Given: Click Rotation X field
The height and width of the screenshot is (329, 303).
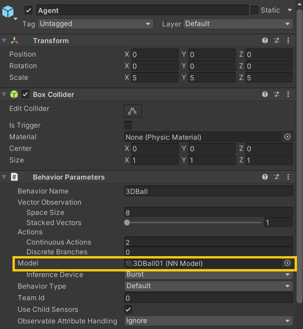Looking at the screenshot, I should click(155, 66).
